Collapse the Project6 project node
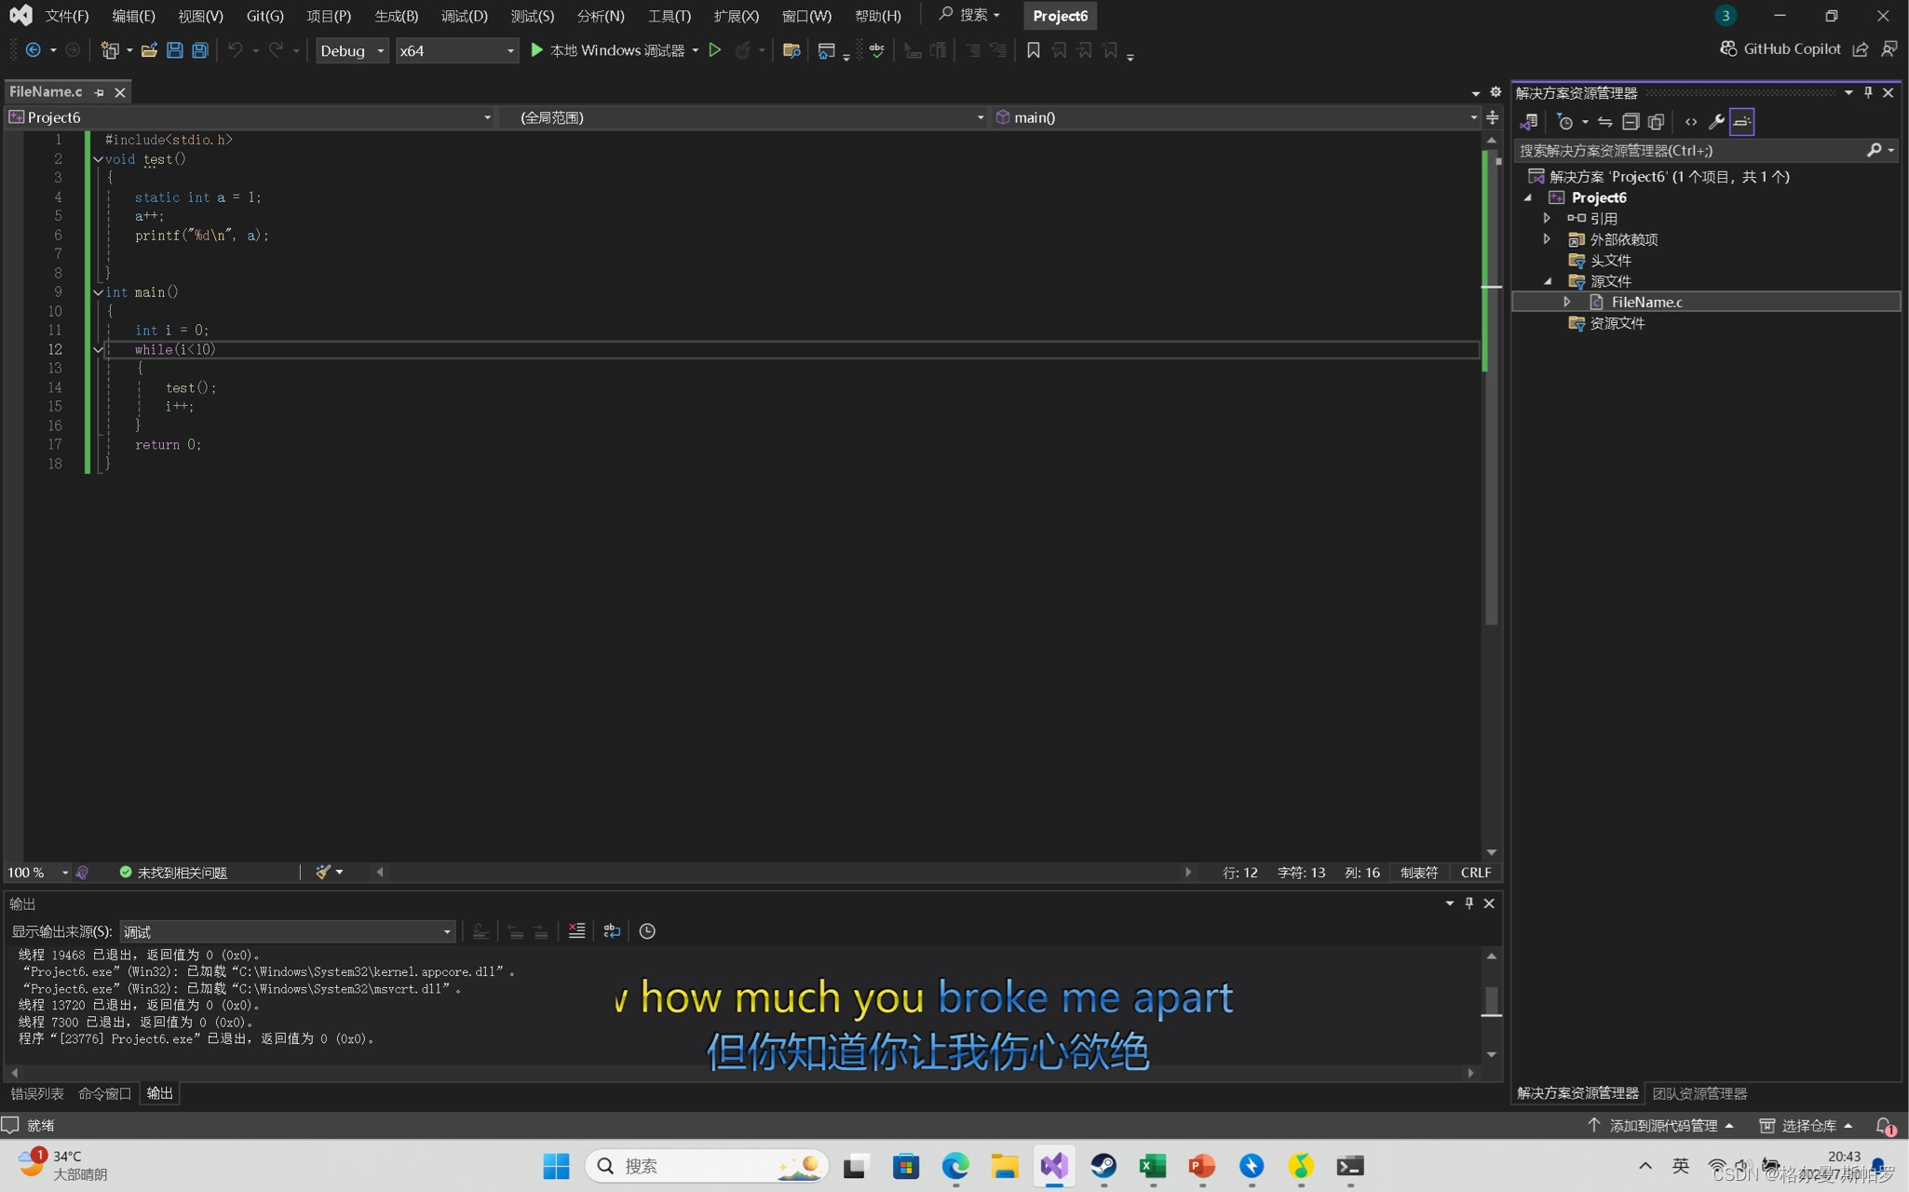Viewport: 1909px width, 1192px height. click(x=1528, y=197)
